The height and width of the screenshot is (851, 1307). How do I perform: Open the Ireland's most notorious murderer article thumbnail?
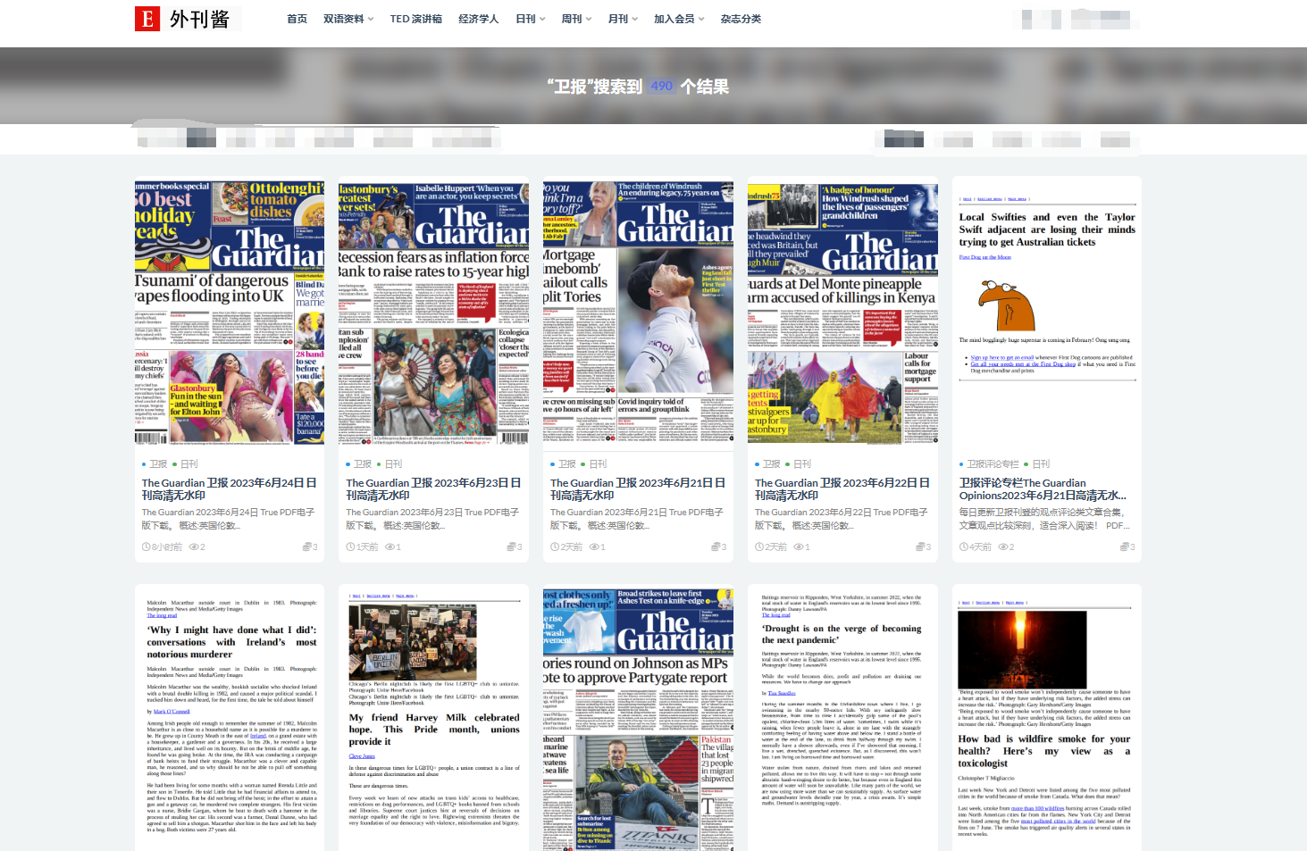pyautogui.click(x=230, y=718)
